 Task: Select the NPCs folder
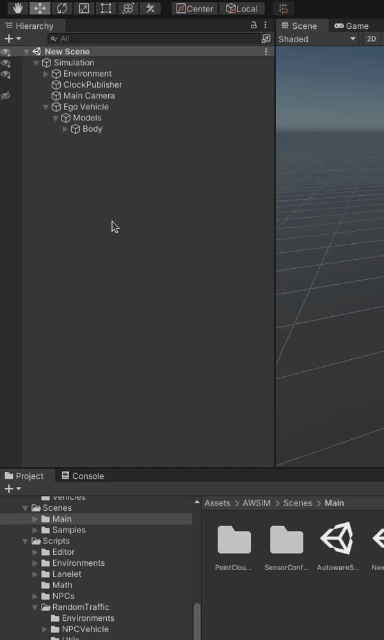pyautogui.click(x=63, y=596)
